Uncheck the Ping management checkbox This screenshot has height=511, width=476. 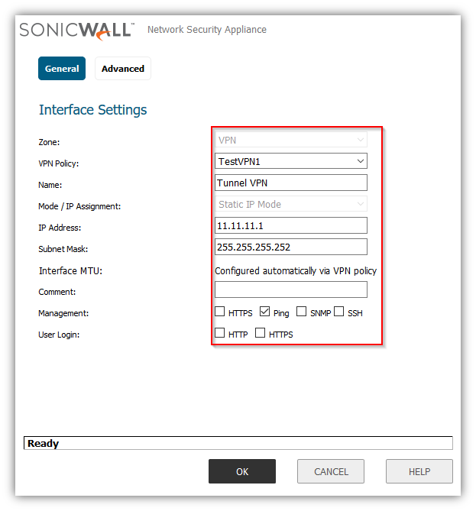click(265, 312)
